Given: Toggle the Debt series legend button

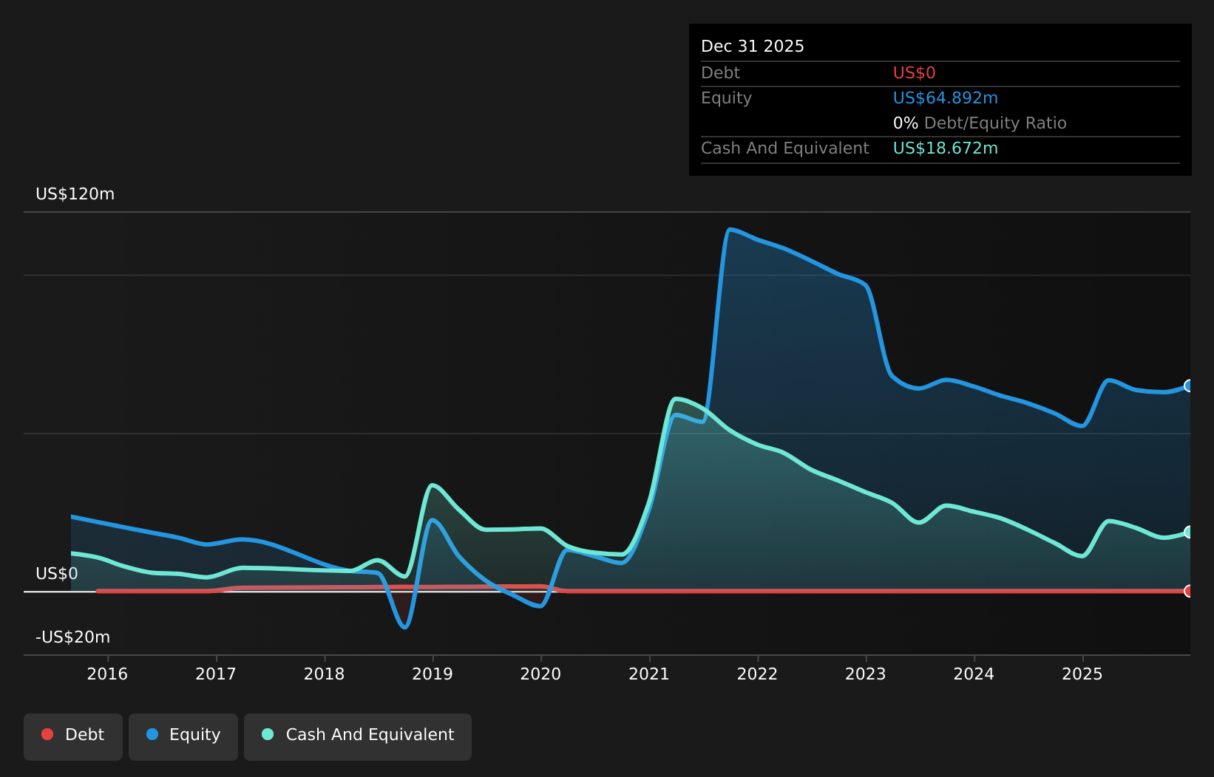Looking at the screenshot, I should click(x=73, y=736).
